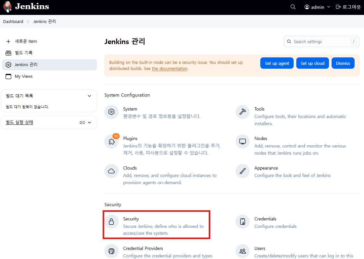This screenshot has width=364, height=259.
Task: Click the Set up cloud button
Action: tap(312, 63)
